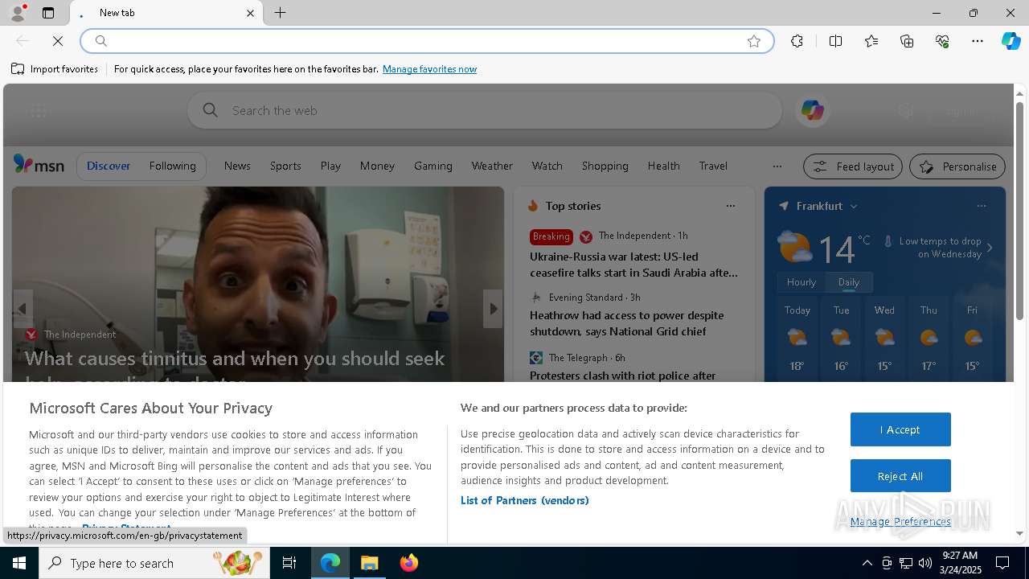Open Task View on taskbar
The height and width of the screenshot is (579, 1029).
289,563
